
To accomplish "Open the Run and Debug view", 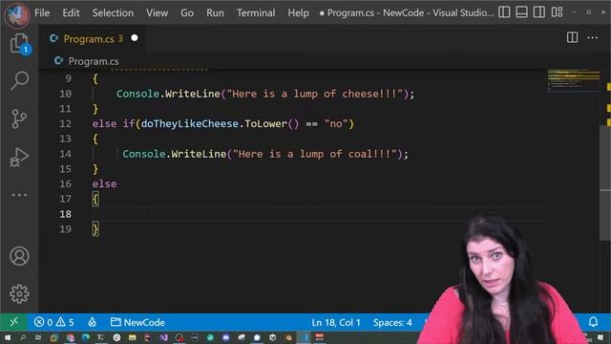I will 19,157.
